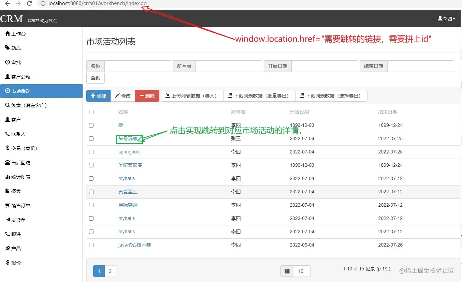Check the box for the 星际穿越 row
The width and height of the screenshot is (462, 282).
tap(91, 205)
